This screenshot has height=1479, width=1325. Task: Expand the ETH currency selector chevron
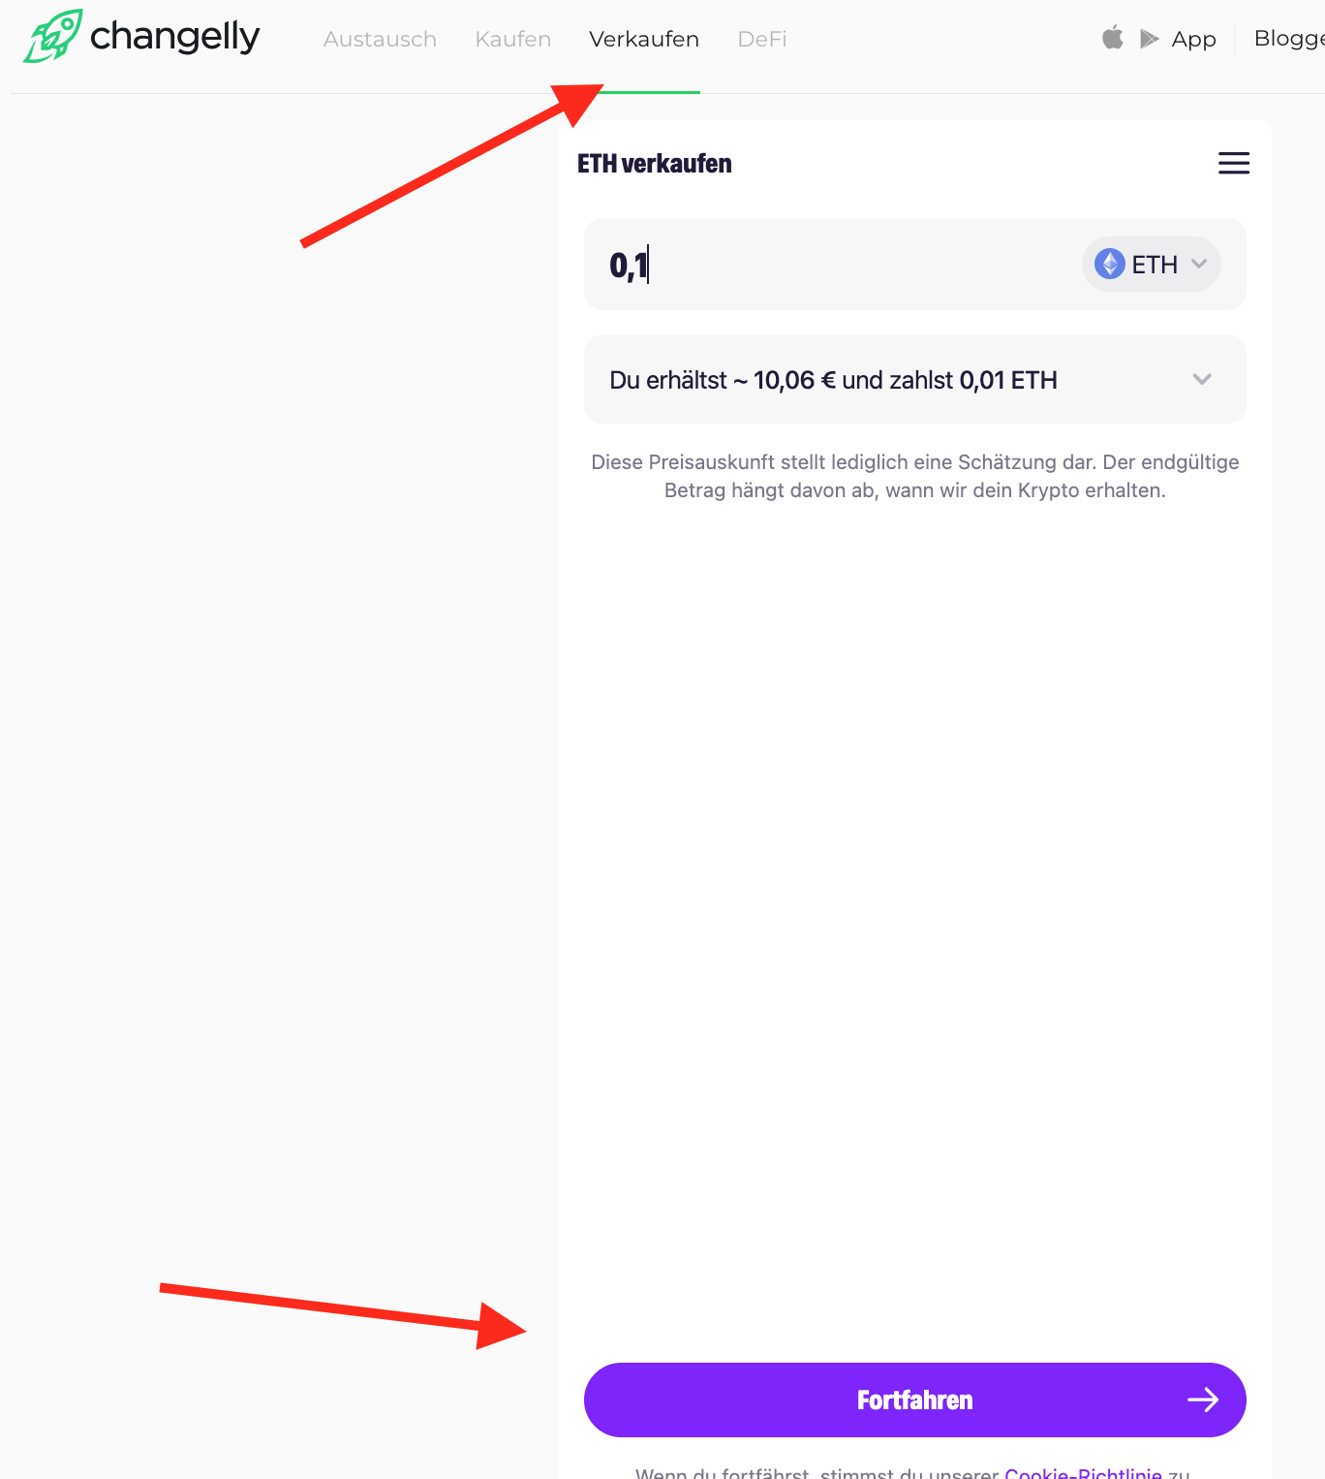pos(1199,264)
